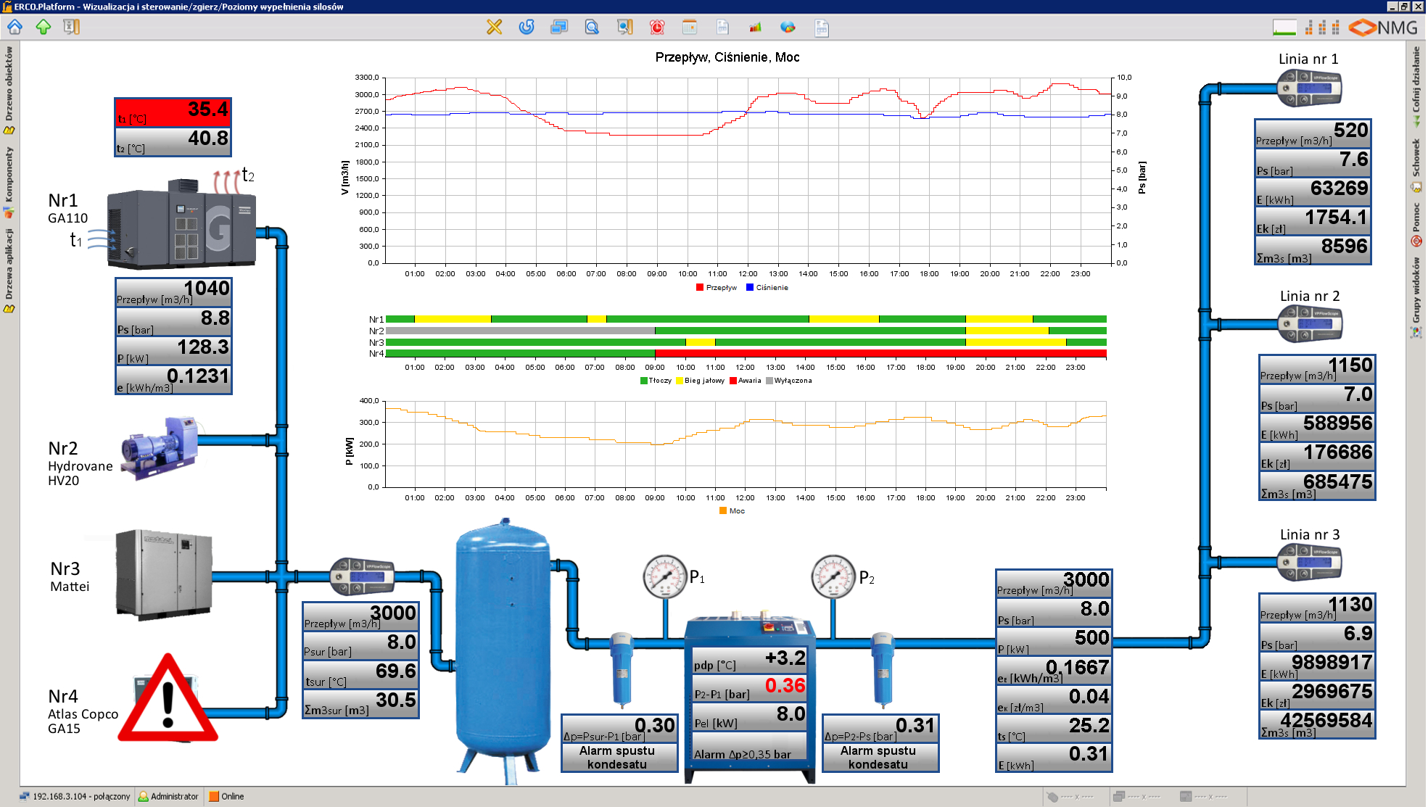Click the refresh/reload icon in toolbar
The image size is (1428, 807).
pyautogui.click(x=527, y=28)
